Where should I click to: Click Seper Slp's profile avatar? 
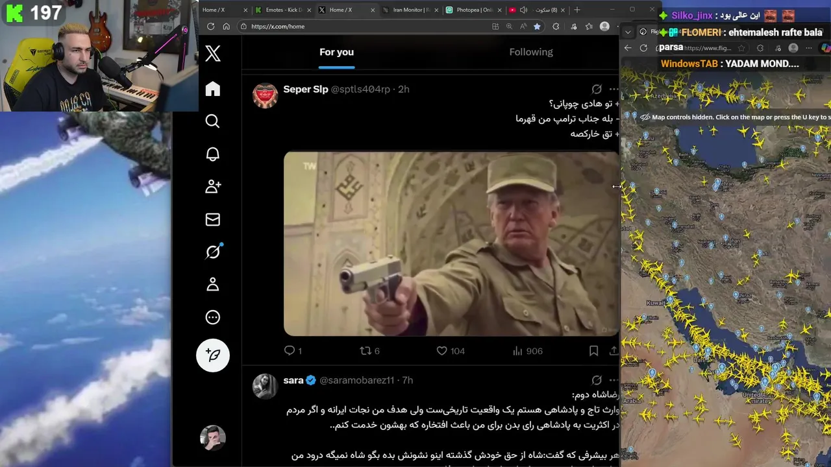[x=265, y=95]
